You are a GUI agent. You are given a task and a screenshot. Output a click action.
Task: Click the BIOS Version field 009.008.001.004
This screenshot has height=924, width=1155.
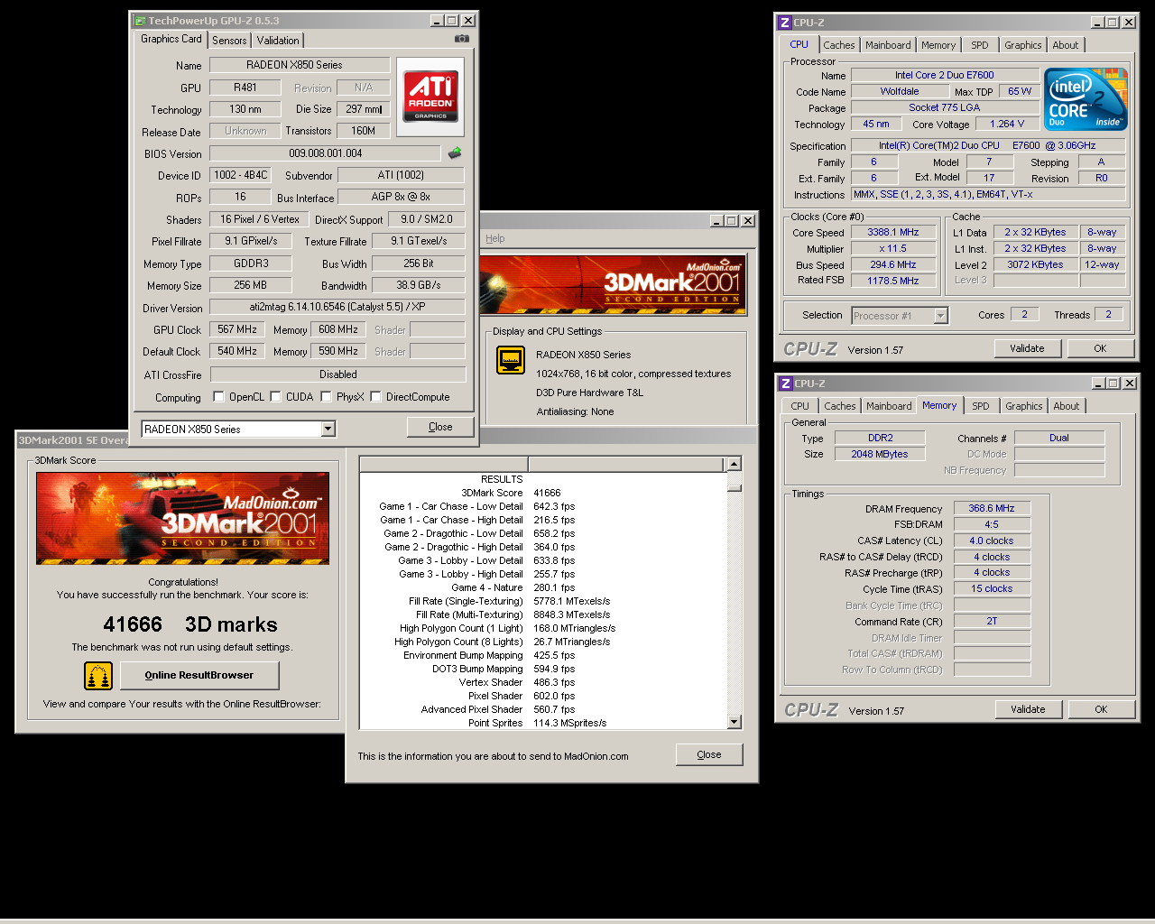tap(325, 153)
